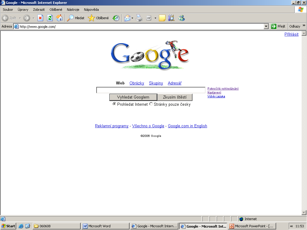Open the 060608 folder taskbar button
The width and height of the screenshot is (307, 230).
(x=57, y=226)
